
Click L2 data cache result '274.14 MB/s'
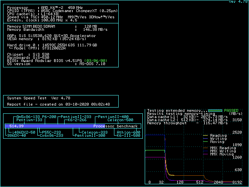215,120
